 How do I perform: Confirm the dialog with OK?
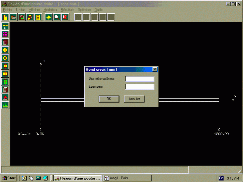point(109,99)
